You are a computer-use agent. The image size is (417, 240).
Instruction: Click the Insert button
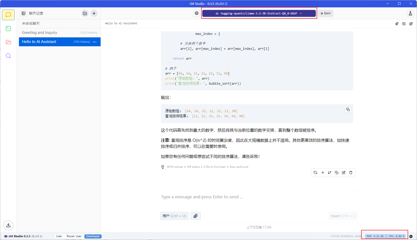pos(343,216)
